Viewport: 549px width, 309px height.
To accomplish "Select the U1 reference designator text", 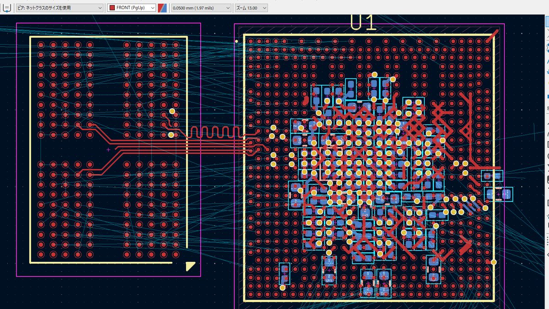I will tap(363, 22).
